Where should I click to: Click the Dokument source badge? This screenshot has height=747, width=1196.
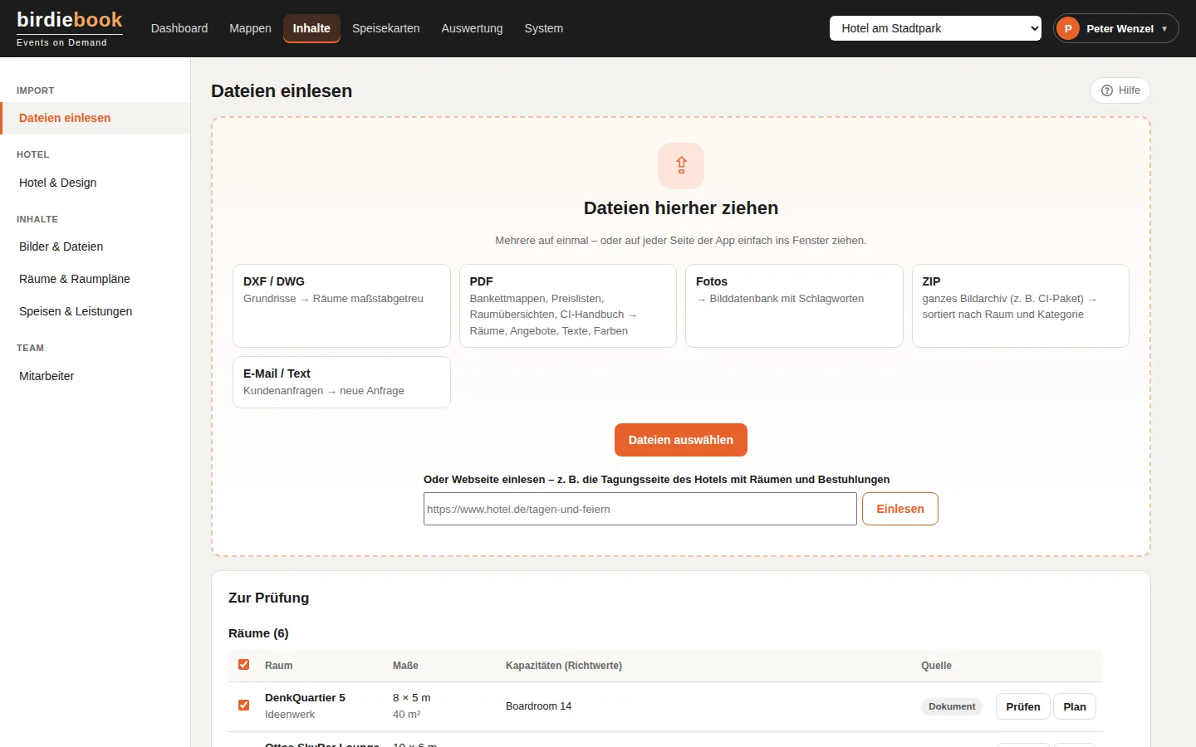[952, 706]
